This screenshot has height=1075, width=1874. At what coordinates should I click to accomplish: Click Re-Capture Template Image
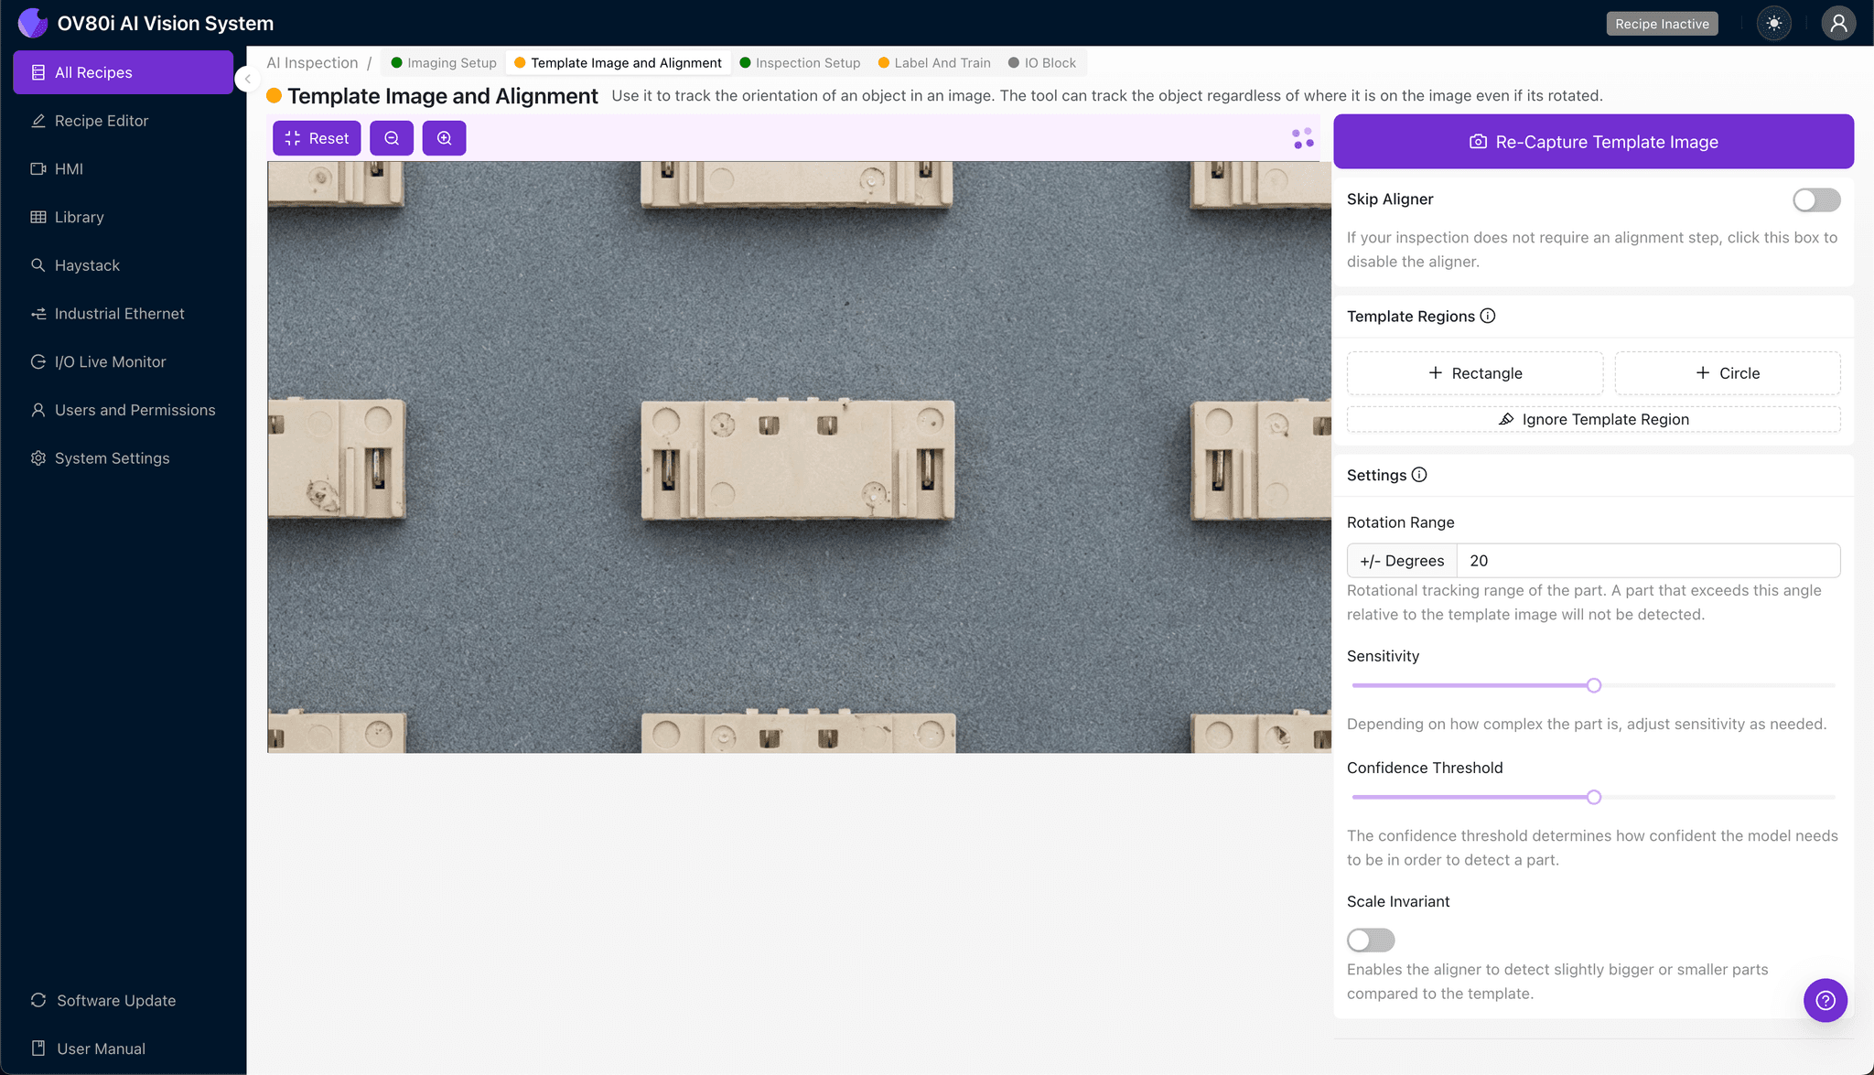pos(1592,142)
